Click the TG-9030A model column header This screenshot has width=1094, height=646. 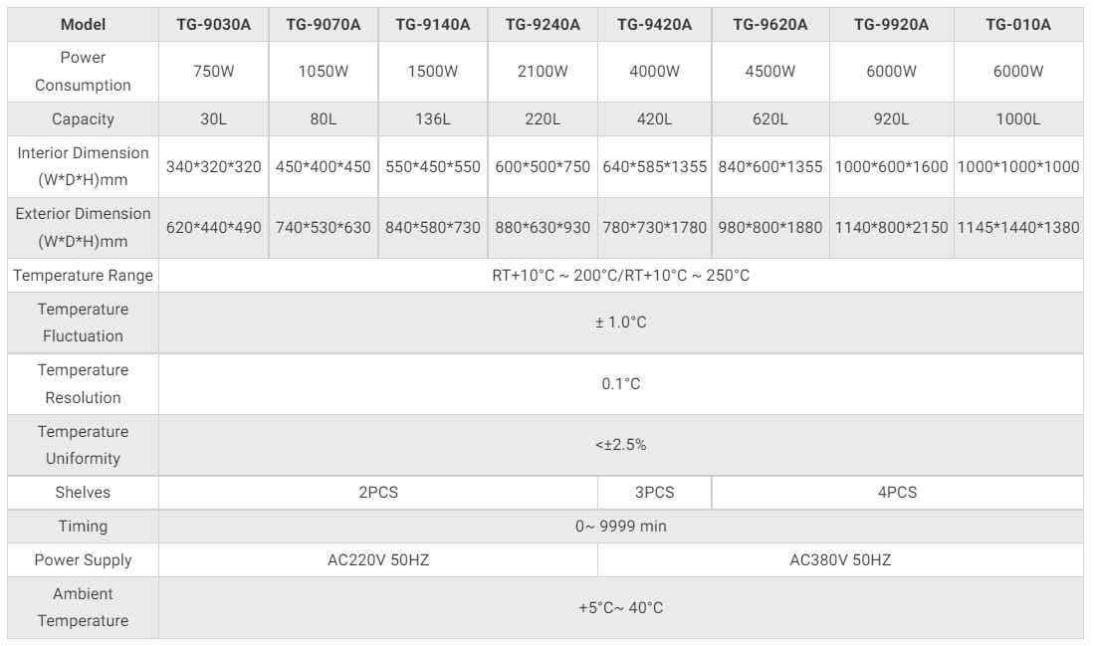point(213,25)
